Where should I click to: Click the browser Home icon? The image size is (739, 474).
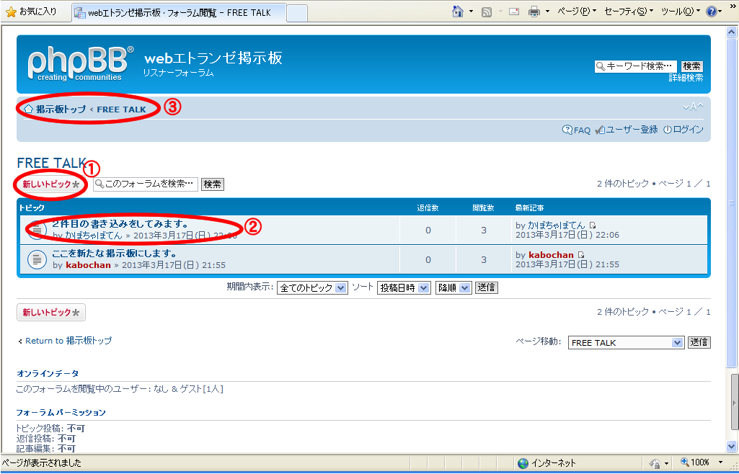[458, 12]
